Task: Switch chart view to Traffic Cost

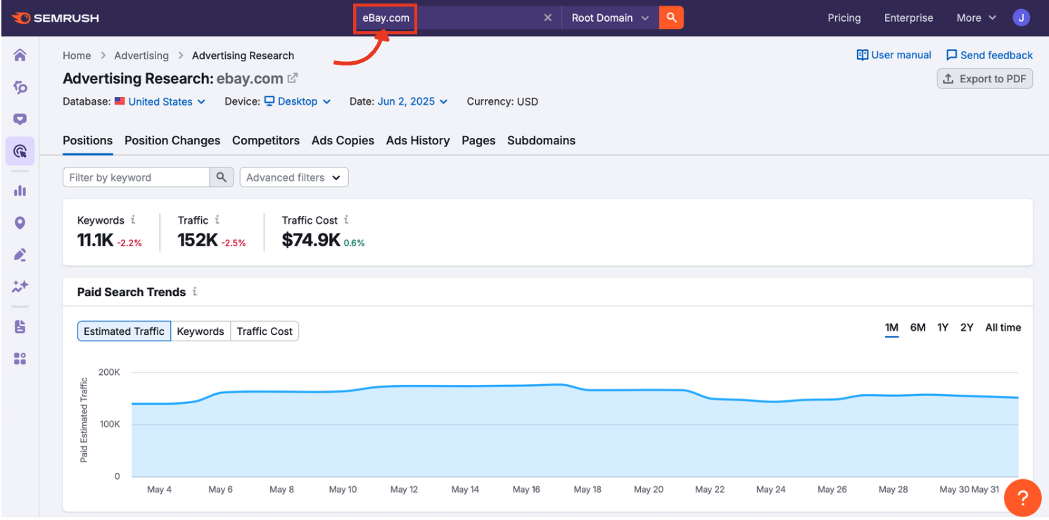Action: pyautogui.click(x=265, y=331)
